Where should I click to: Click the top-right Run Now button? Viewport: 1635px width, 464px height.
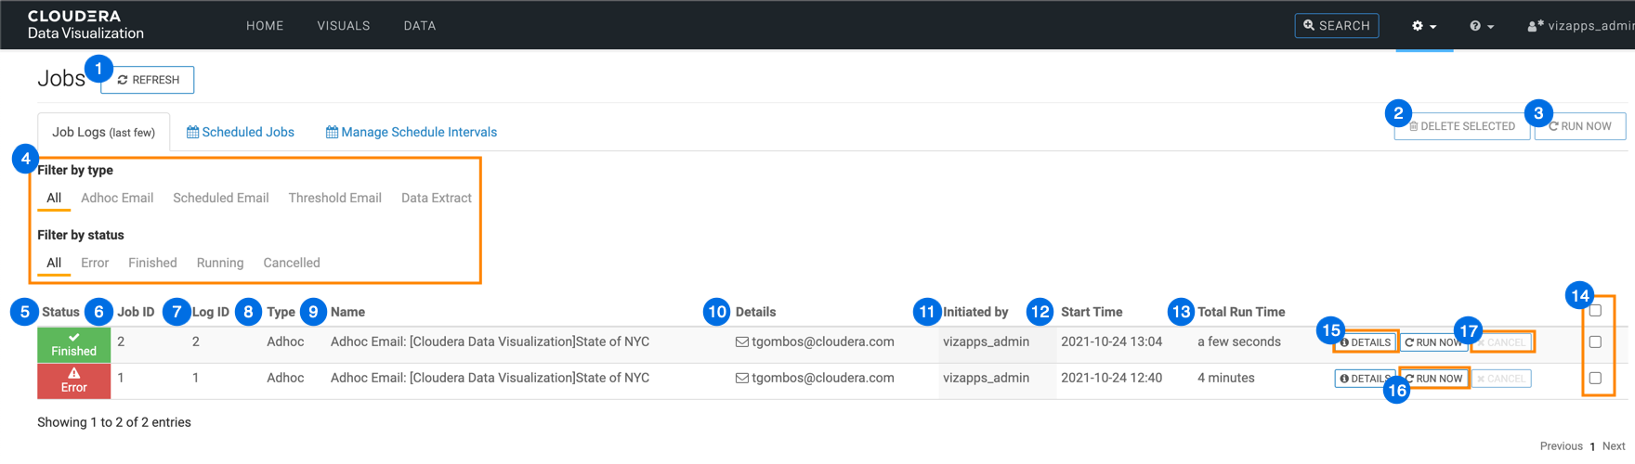click(1580, 126)
